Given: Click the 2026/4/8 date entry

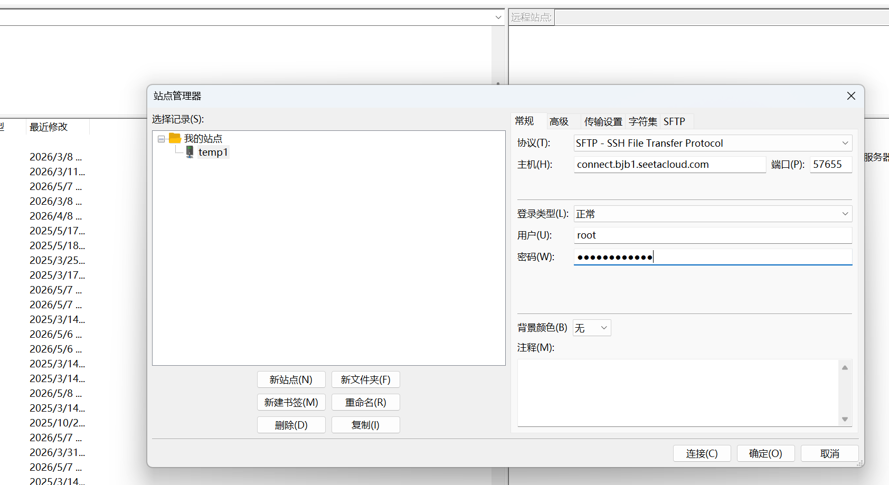Looking at the screenshot, I should (55, 216).
